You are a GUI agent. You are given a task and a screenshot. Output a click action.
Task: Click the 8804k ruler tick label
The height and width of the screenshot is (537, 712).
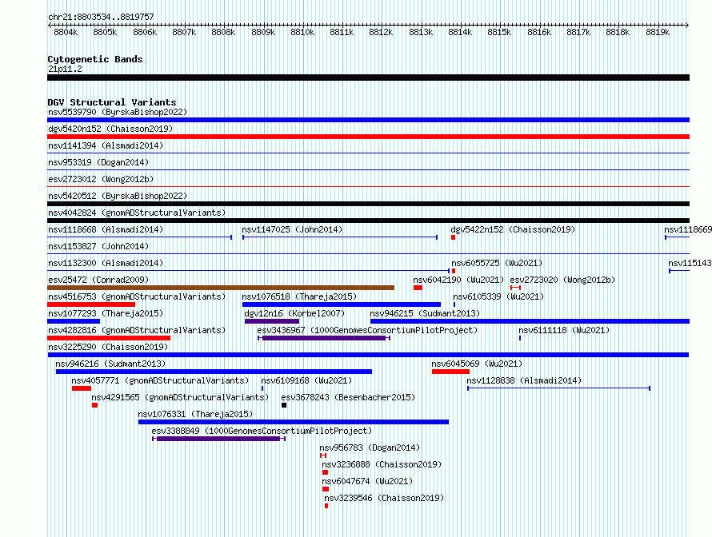click(66, 32)
